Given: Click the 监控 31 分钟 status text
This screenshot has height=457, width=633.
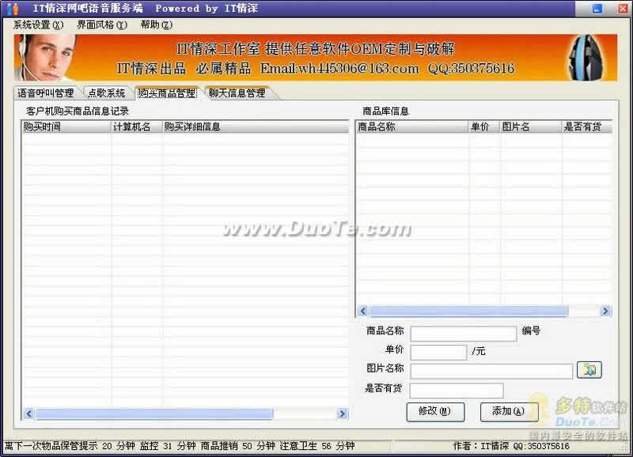Looking at the screenshot, I should pos(168,446).
